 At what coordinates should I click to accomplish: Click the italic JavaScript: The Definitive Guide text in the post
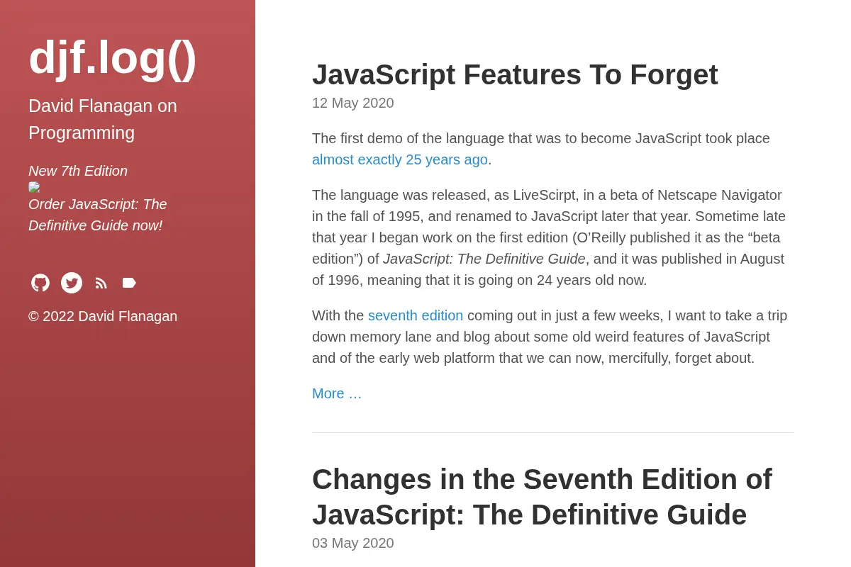click(x=484, y=259)
